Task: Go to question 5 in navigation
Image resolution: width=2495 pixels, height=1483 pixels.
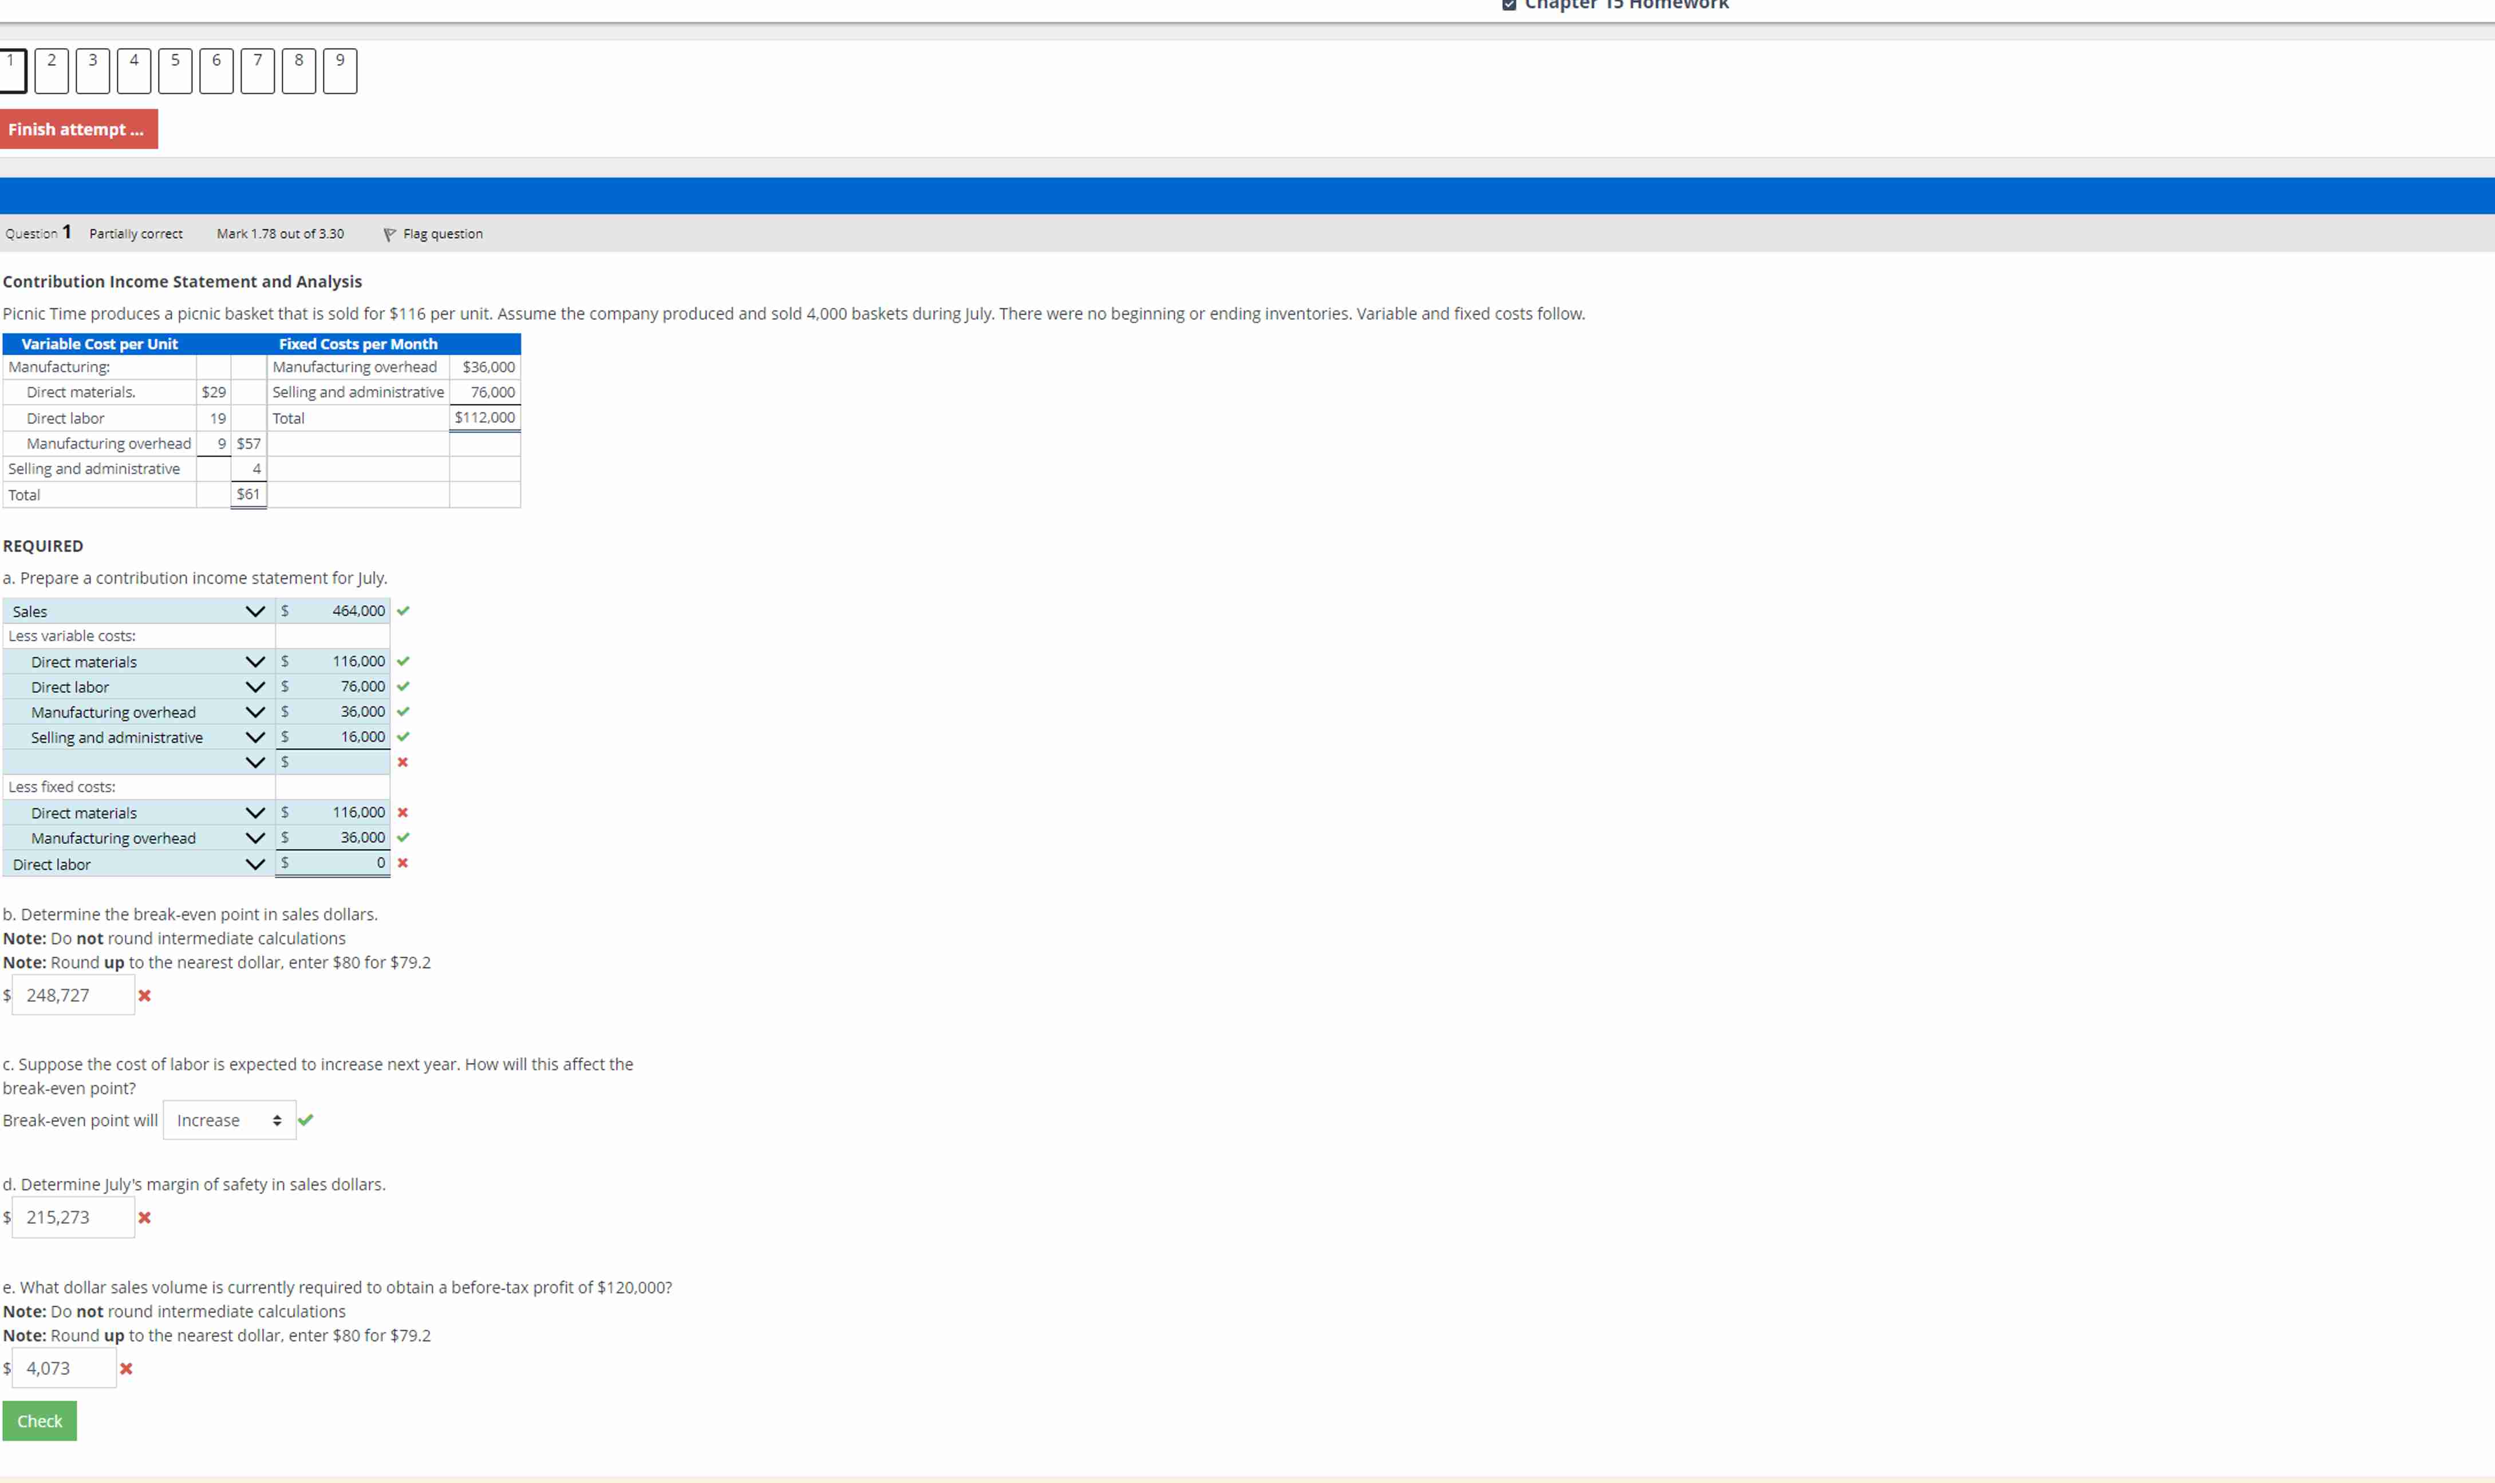Action: click(175, 71)
